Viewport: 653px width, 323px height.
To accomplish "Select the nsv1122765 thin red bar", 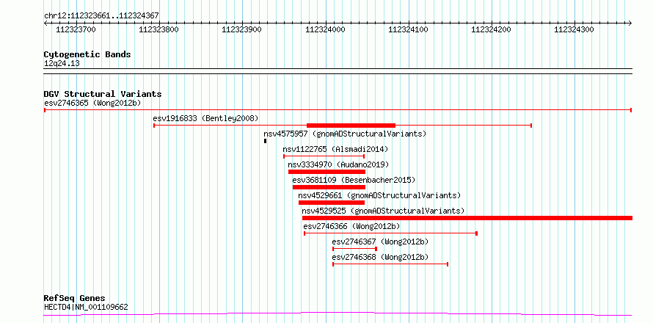I will point(324,156).
